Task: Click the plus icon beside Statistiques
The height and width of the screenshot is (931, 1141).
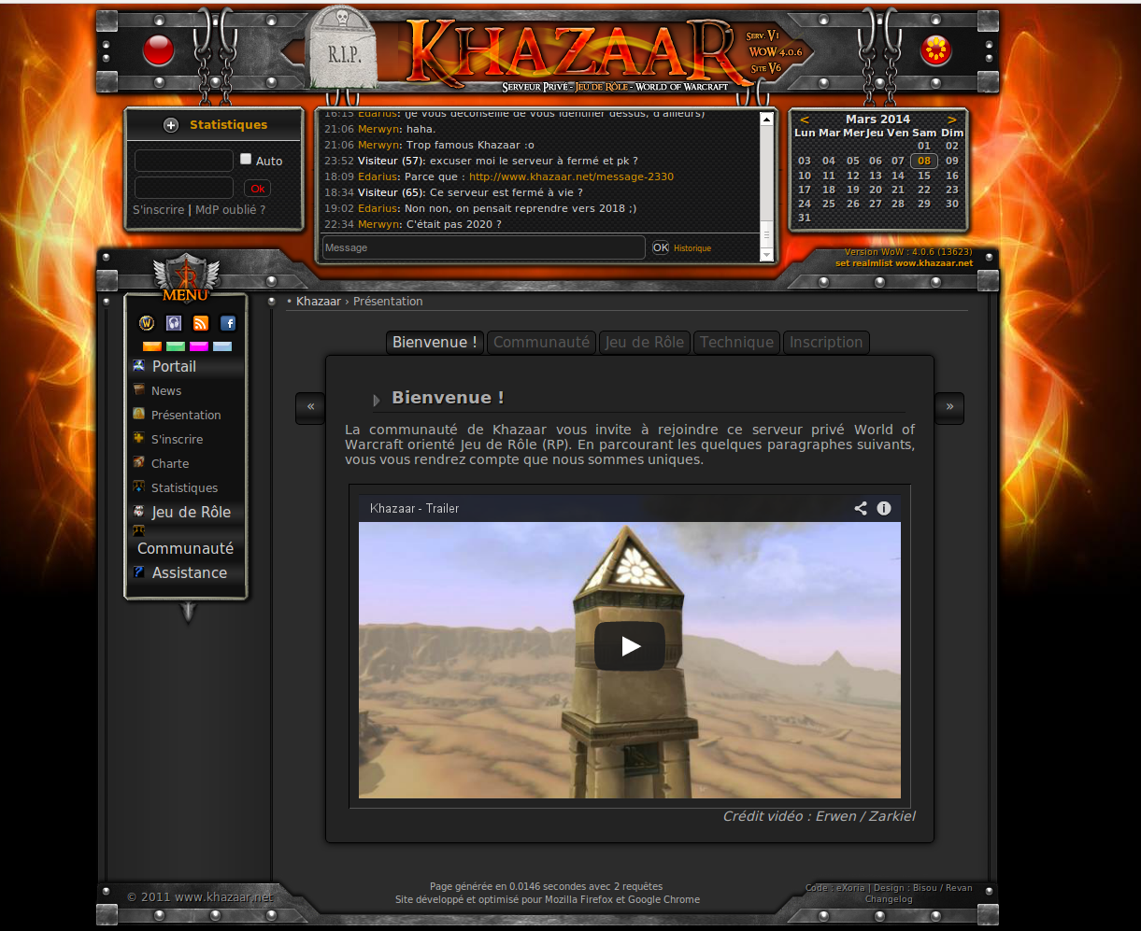Action: [171, 125]
